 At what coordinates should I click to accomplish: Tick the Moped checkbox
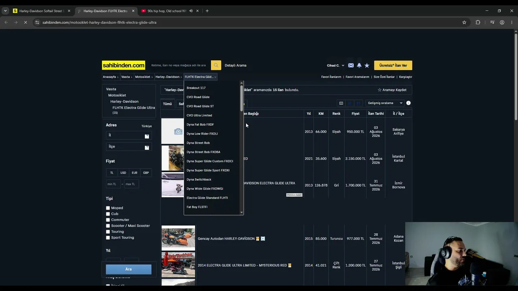(x=108, y=208)
